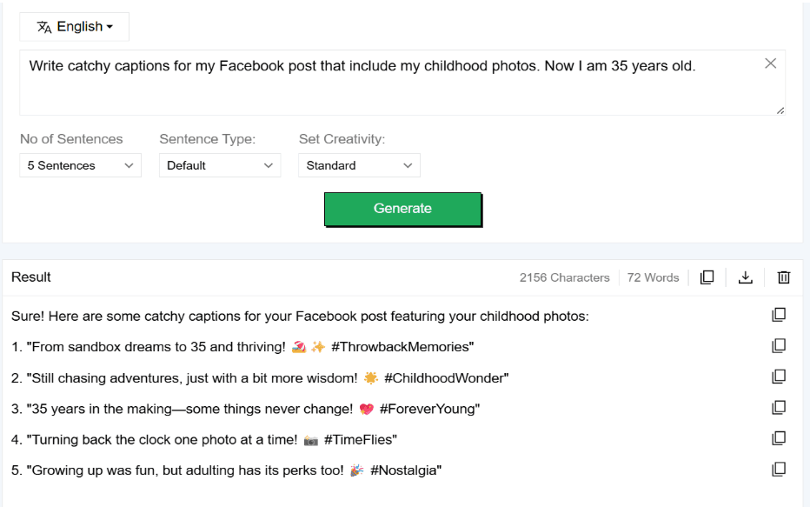Screen dimensions: 810x507
Task: Download the generated result
Action: tap(745, 277)
